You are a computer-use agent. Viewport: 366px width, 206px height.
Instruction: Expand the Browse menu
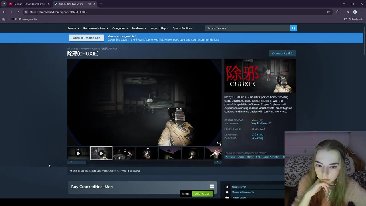pos(73,28)
